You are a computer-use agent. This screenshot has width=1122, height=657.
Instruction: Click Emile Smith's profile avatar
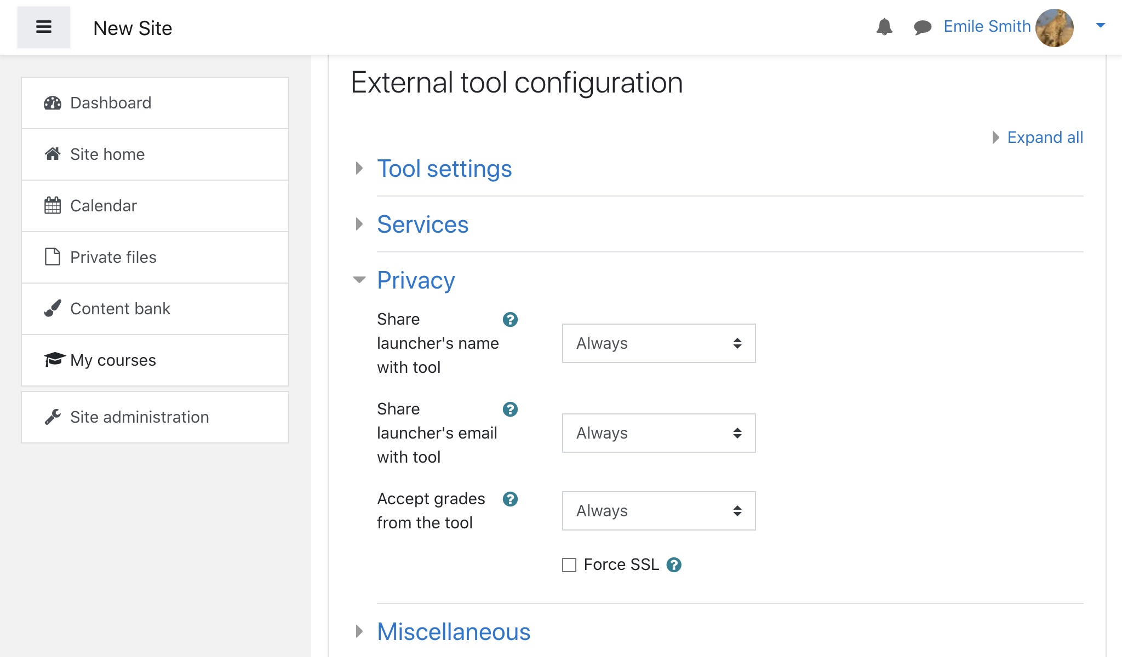tap(1054, 27)
